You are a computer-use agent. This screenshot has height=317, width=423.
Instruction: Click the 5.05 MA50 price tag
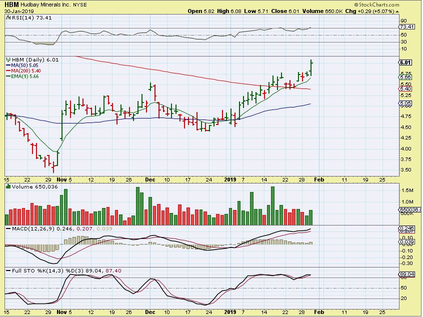pyautogui.click(x=405, y=103)
